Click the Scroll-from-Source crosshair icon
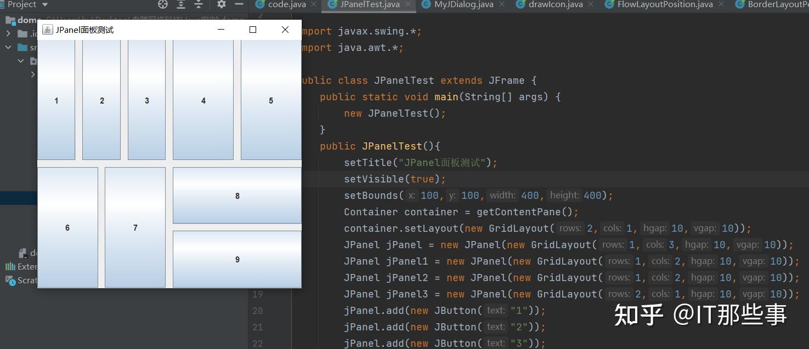 [163, 5]
